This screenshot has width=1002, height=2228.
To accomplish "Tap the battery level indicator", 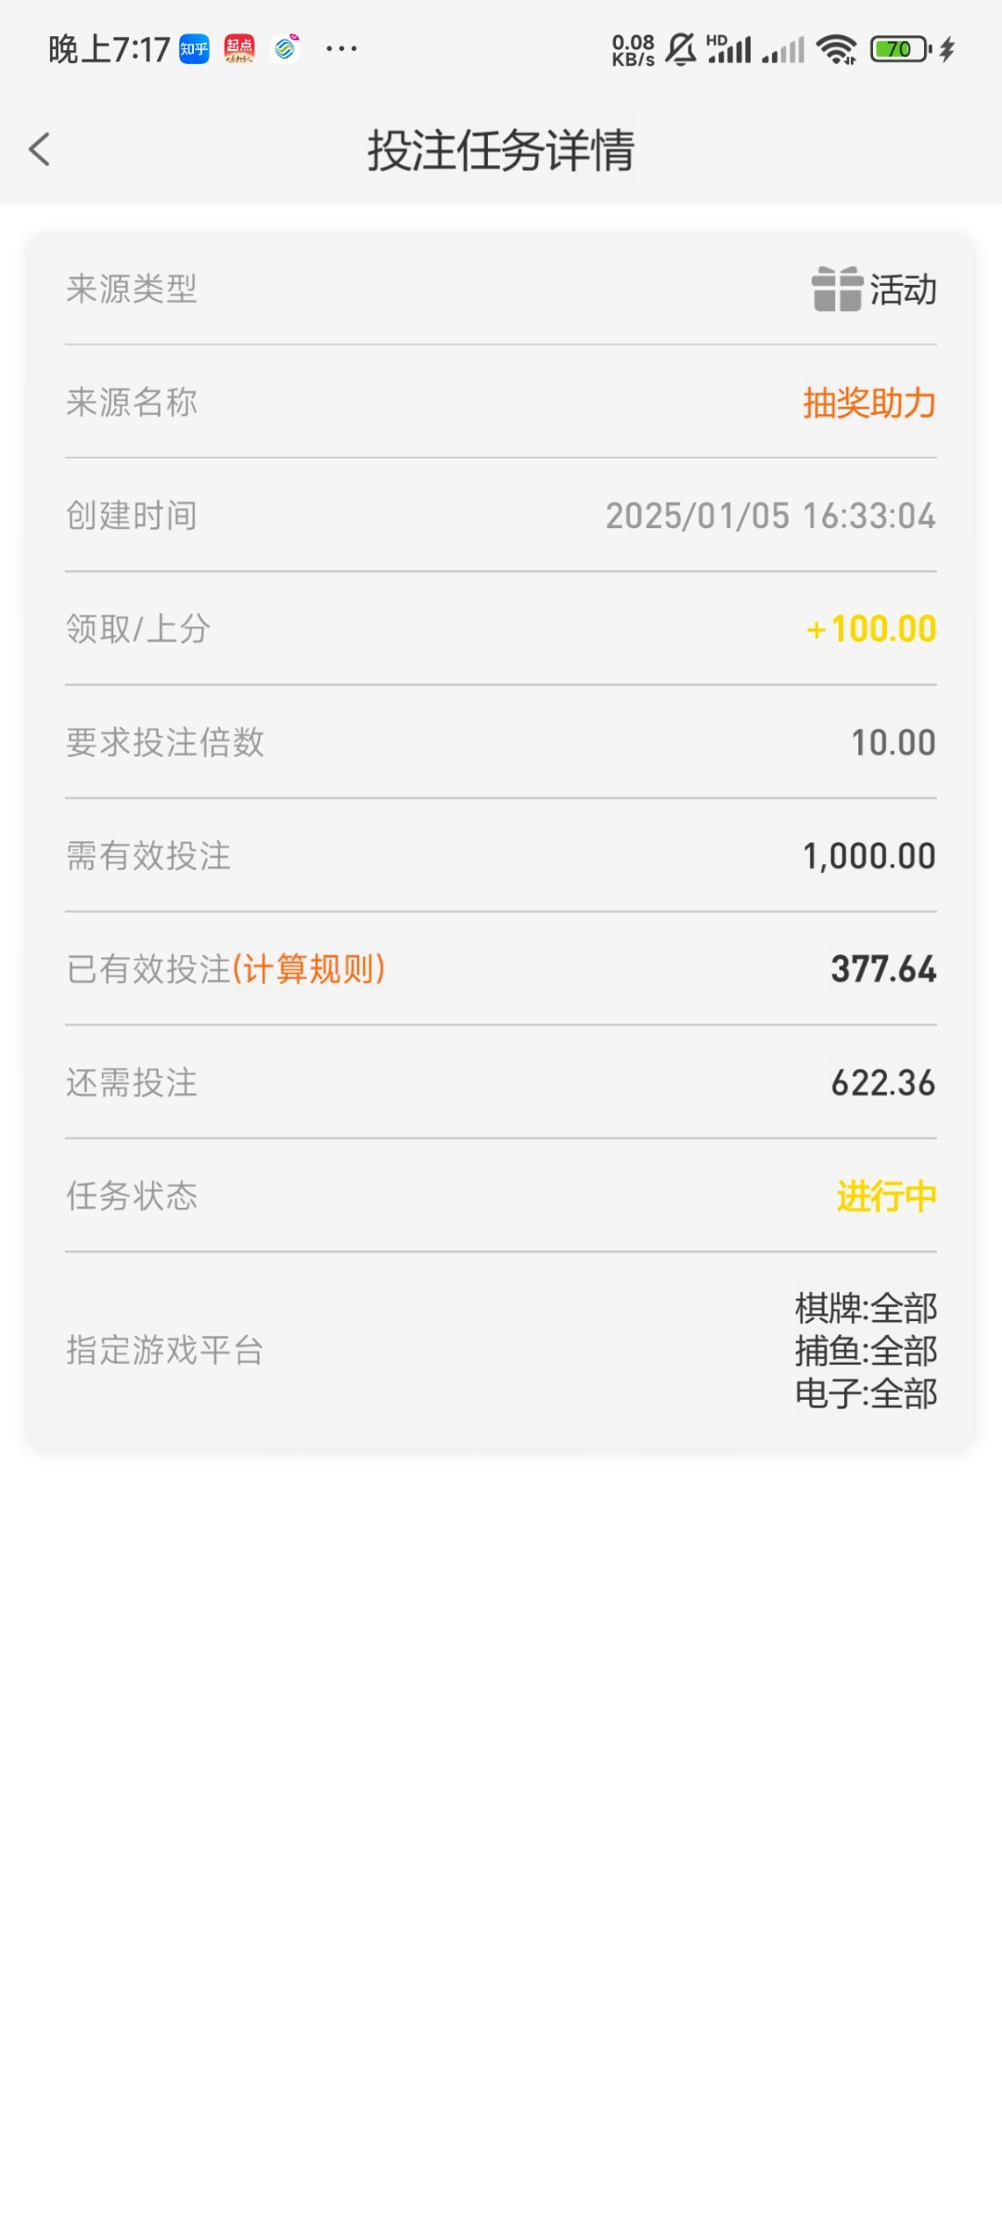I will point(900,49).
